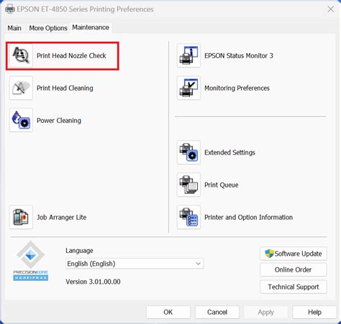341x324 pixels.
Task: Click the Monitoring Preferences icon
Action: pyautogui.click(x=188, y=88)
